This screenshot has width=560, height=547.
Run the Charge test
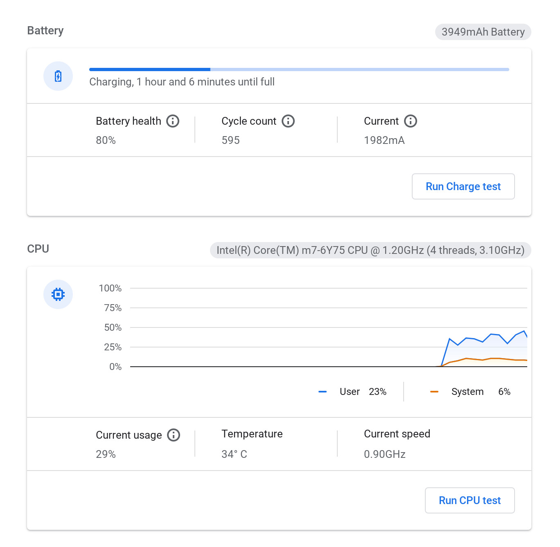[463, 186]
